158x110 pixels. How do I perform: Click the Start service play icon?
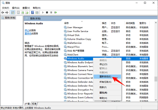tap(43, 12)
